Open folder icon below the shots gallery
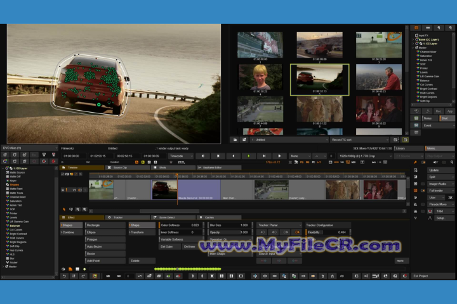 [x=235, y=139]
